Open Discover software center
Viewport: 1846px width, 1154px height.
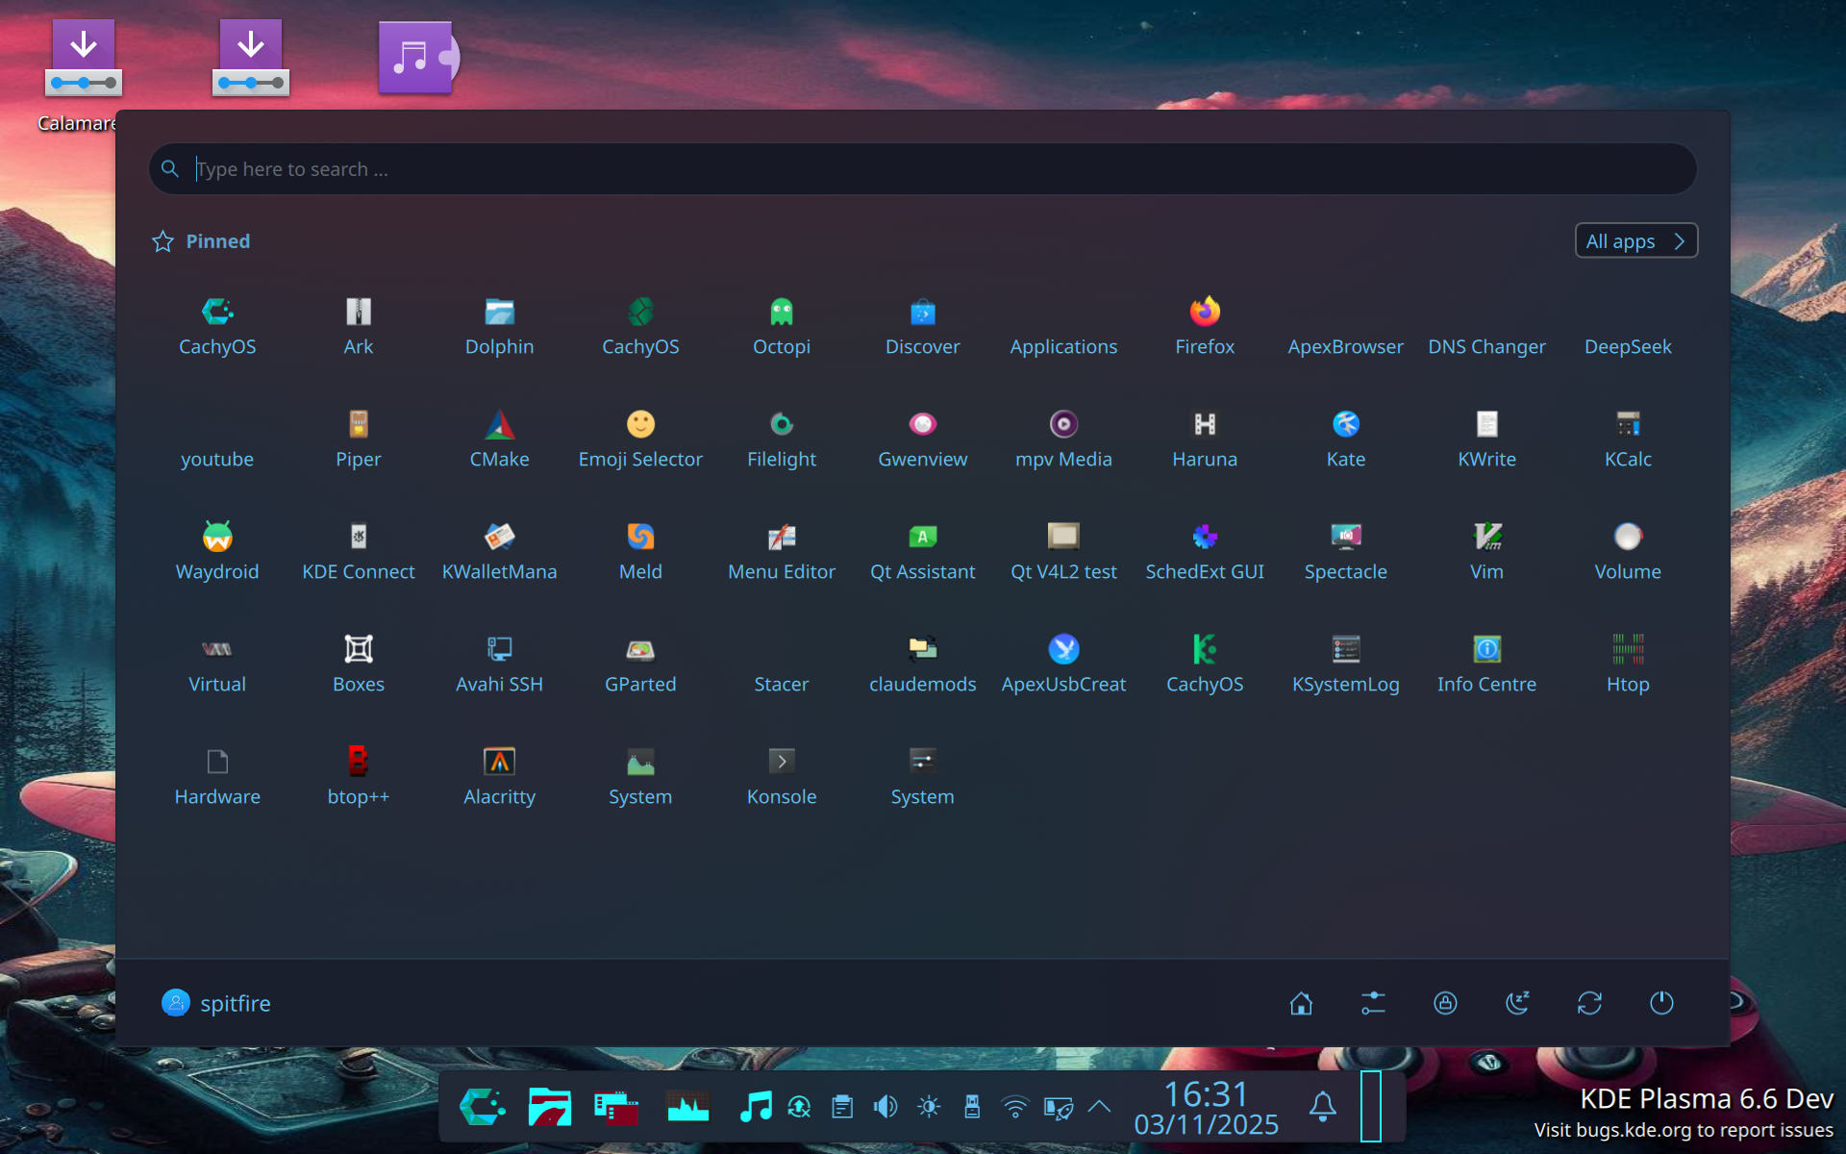[922, 327]
